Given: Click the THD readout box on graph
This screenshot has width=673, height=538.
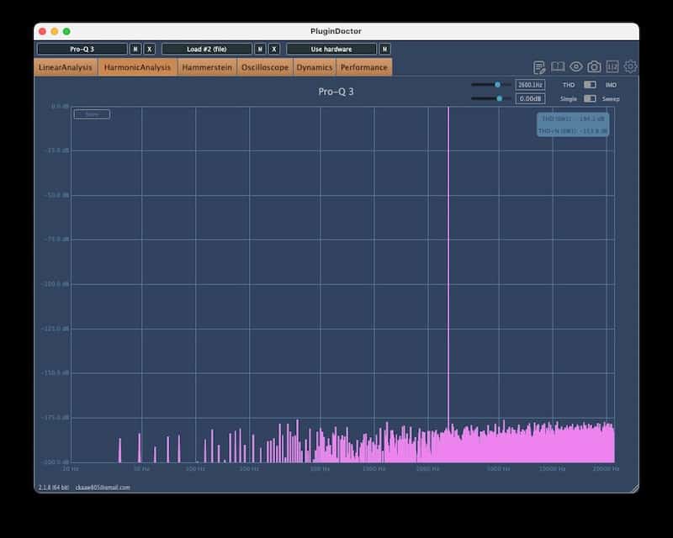Looking at the screenshot, I should [x=573, y=124].
